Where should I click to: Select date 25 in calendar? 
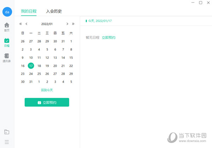39,74
